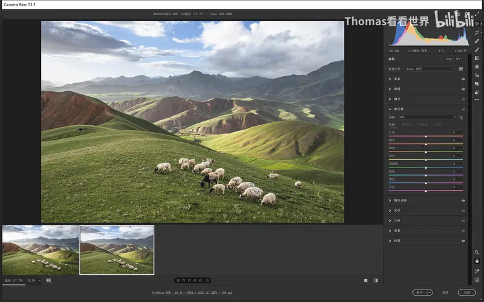484x302 pixels.
Task: Switch to the 全部 tab
Action: point(438,125)
